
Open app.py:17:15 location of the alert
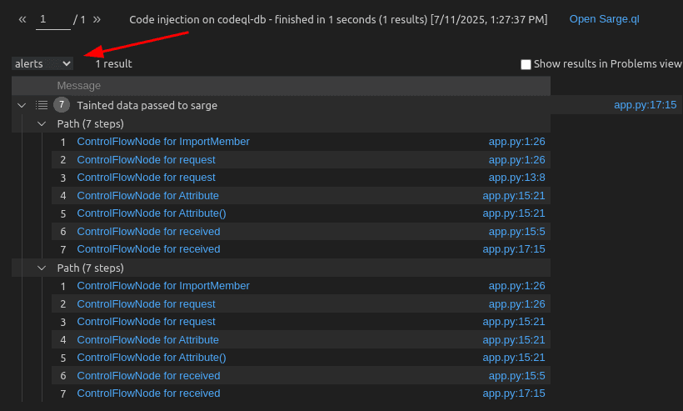tap(646, 105)
